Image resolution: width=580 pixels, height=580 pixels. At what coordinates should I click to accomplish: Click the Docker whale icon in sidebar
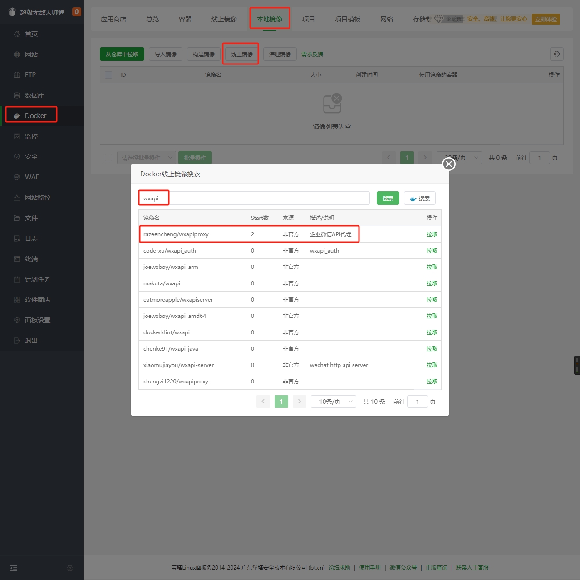[17, 116]
